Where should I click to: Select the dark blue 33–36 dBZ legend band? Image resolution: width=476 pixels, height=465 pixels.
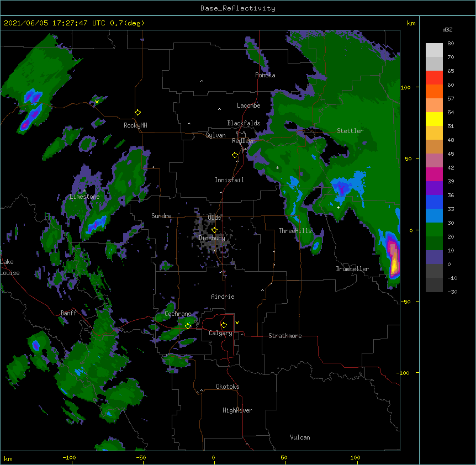(x=434, y=202)
